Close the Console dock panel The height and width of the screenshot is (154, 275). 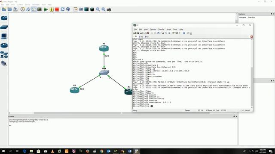click(236, 116)
